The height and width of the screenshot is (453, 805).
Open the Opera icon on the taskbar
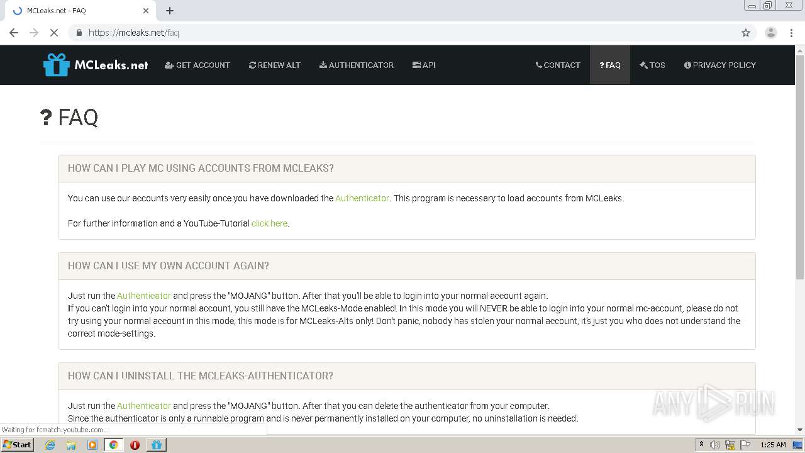click(x=135, y=445)
